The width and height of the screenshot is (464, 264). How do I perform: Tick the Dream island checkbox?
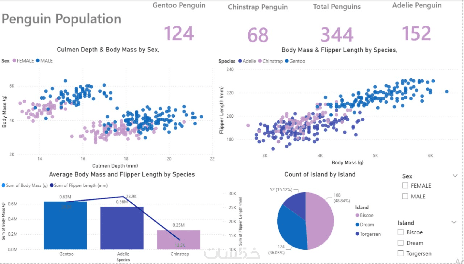401,243
